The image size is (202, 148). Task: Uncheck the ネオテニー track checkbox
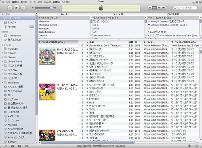pos(88,95)
